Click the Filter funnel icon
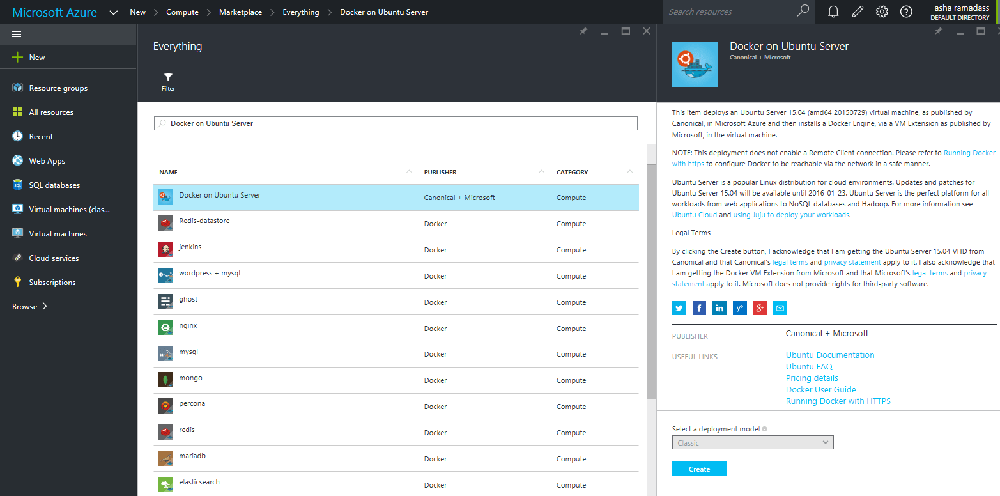Screen dimensions: 1000x496 pos(168,77)
